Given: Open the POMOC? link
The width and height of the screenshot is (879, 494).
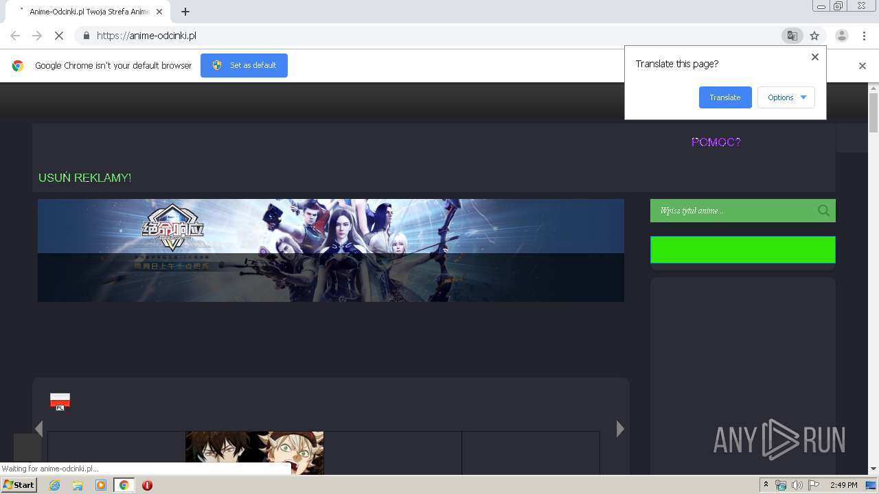Looking at the screenshot, I should pos(716,142).
